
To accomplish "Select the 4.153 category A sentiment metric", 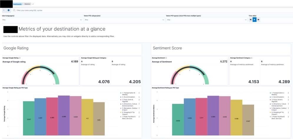I will coord(254,81).
